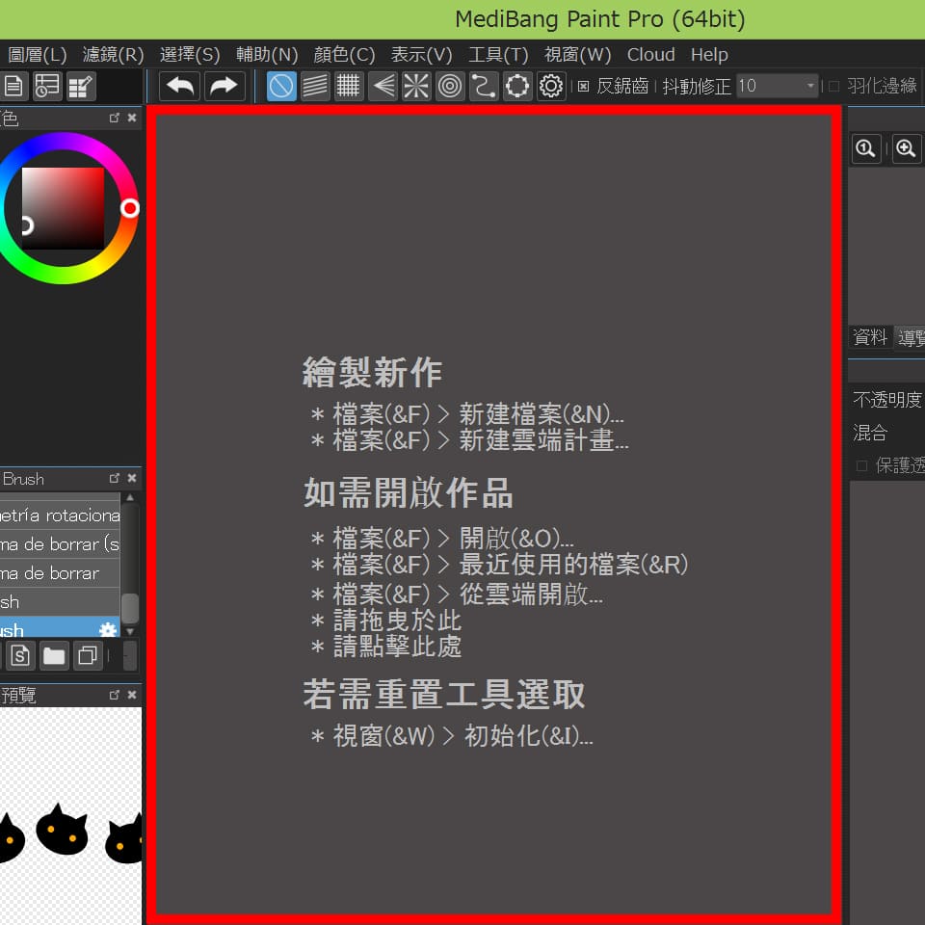Toggle the 羽化邊緣 feather edge checkbox

coord(834,87)
